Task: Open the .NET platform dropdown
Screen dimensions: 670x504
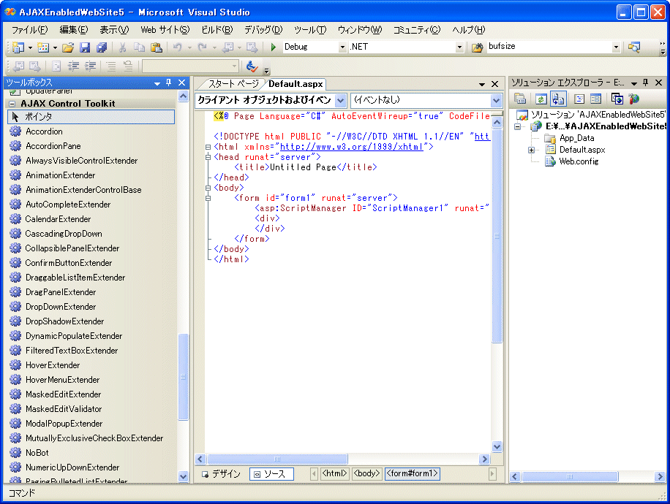Action: coord(459,47)
